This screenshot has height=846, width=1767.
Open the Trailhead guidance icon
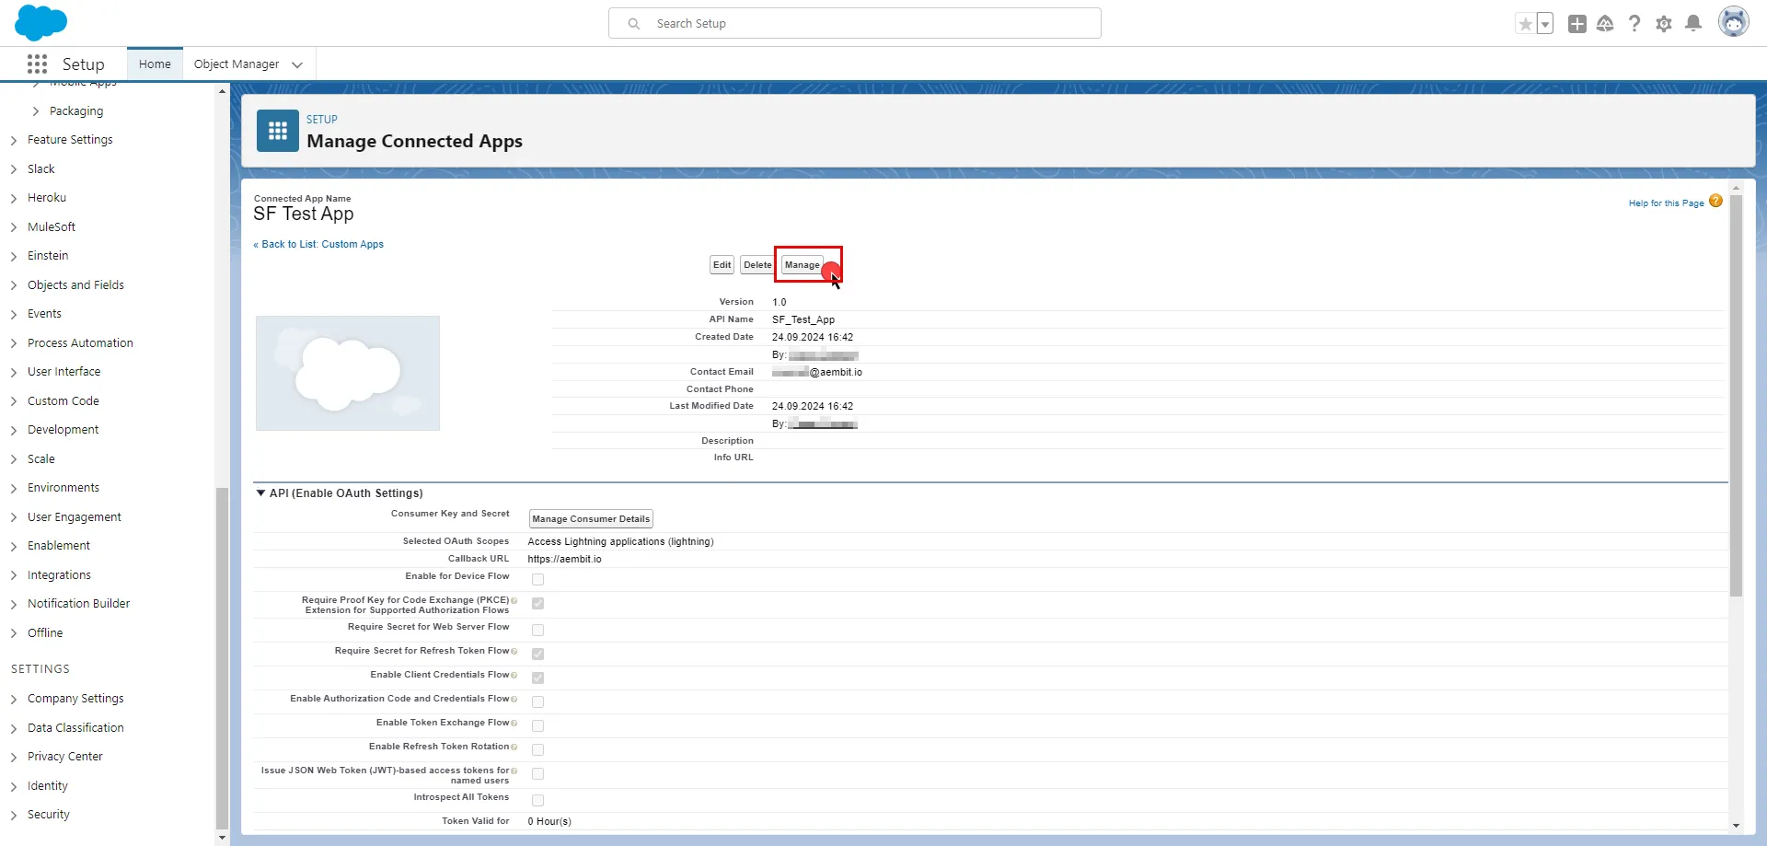1605,24
